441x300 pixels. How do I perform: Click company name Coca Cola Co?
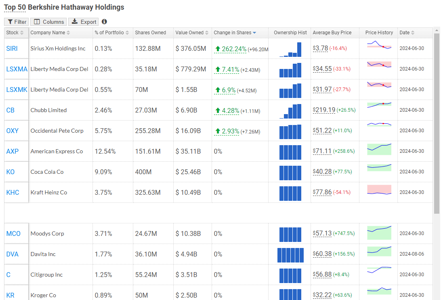click(47, 172)
